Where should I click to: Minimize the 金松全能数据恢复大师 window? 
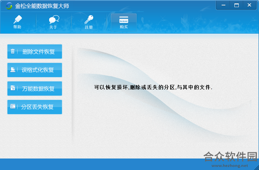[x=223, y=5]
